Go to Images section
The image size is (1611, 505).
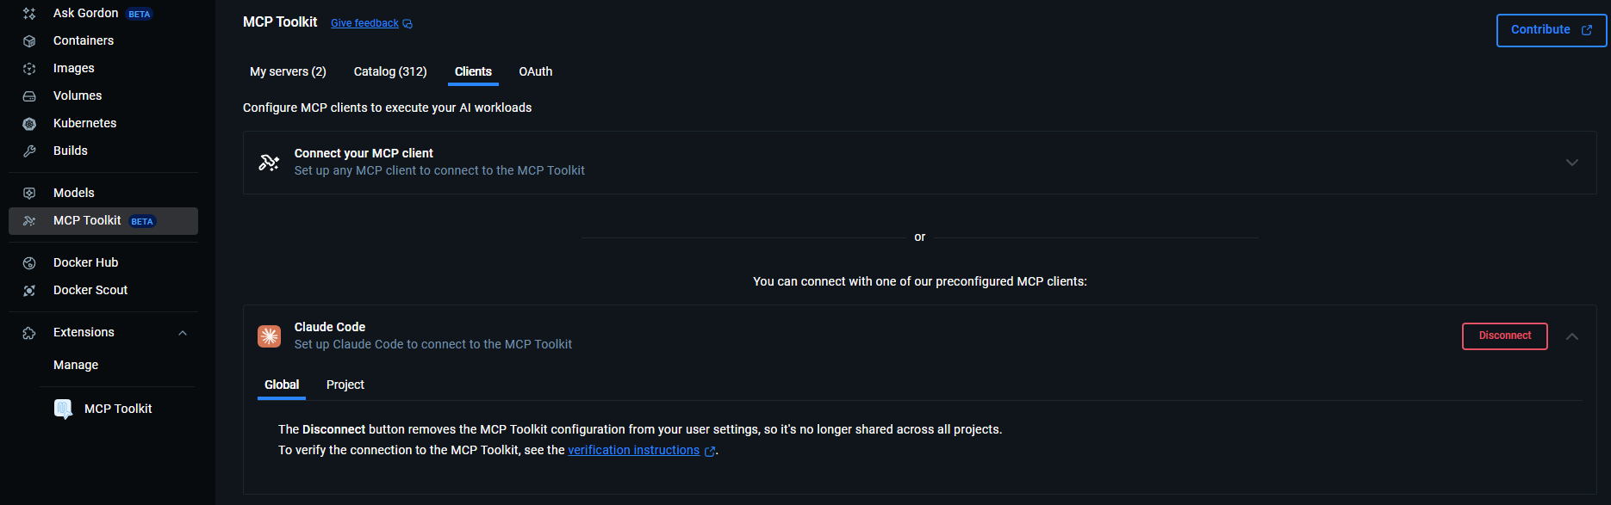pos(103,68)
